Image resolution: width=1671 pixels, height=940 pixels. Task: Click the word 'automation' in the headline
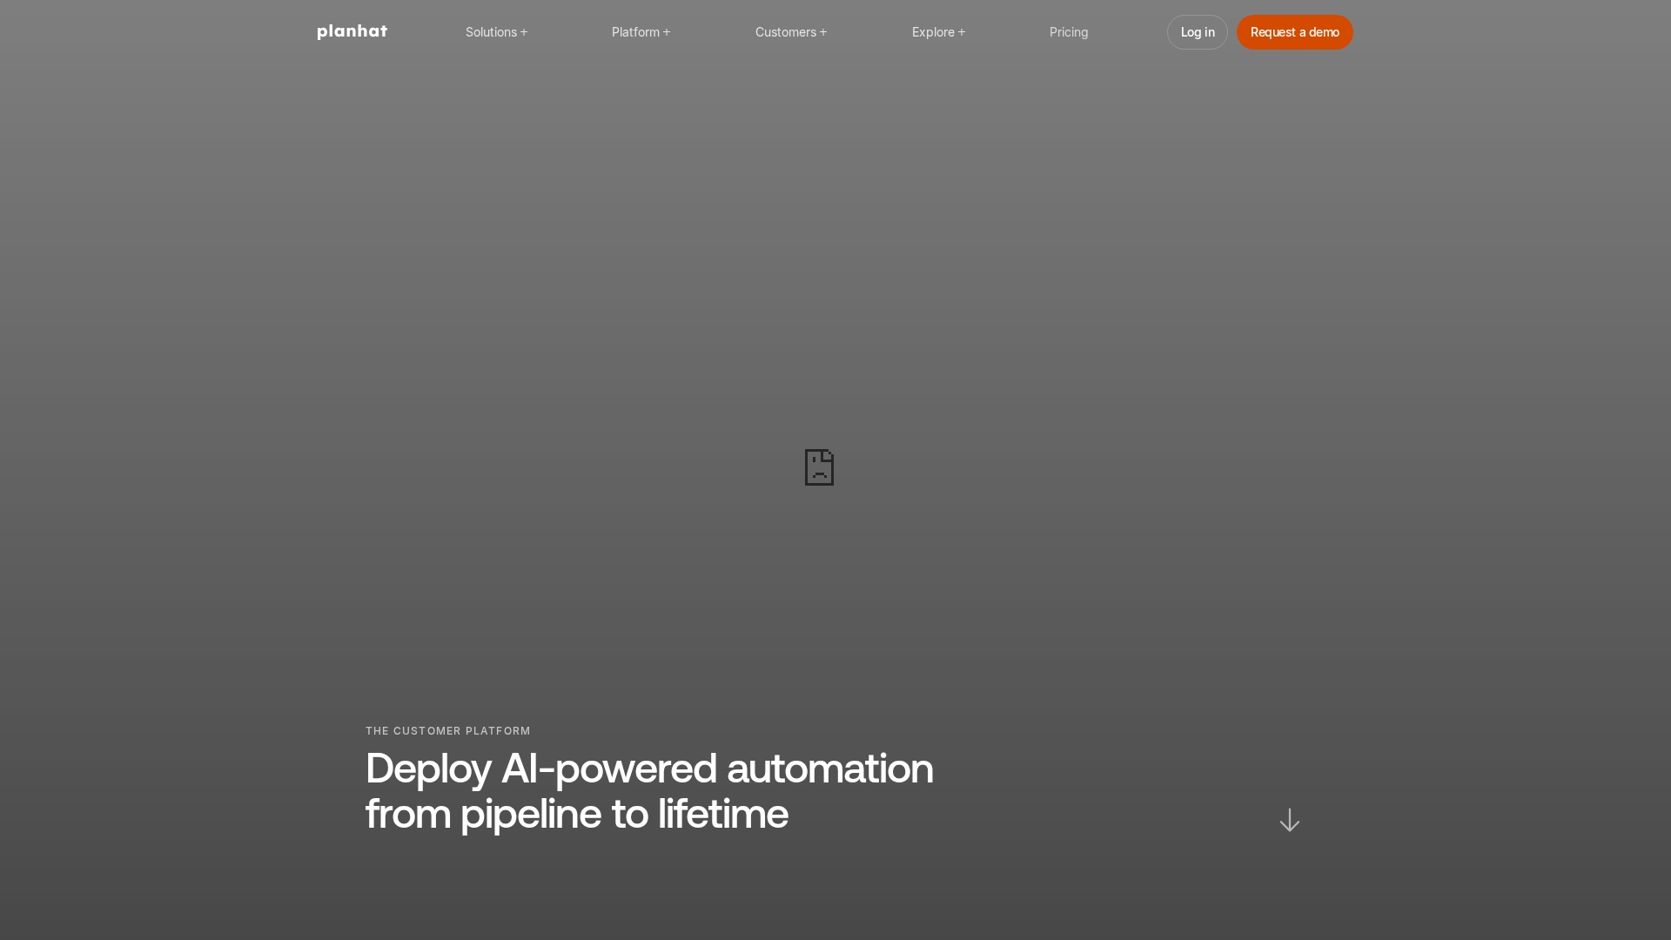click(x=829, y=769)
